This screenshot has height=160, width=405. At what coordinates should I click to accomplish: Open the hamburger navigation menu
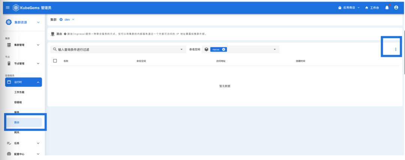pyautogui.click(x=7, y=8)
